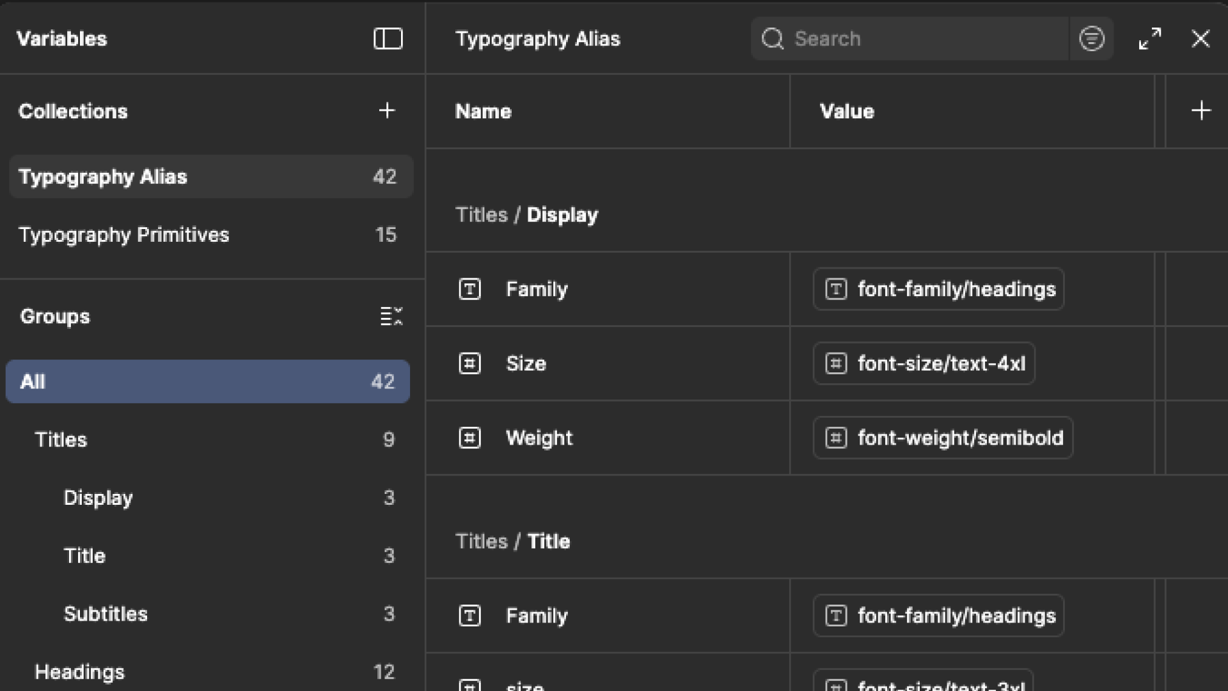
Task: Click the number type icon beside Weight
Action: pos(469,438)
